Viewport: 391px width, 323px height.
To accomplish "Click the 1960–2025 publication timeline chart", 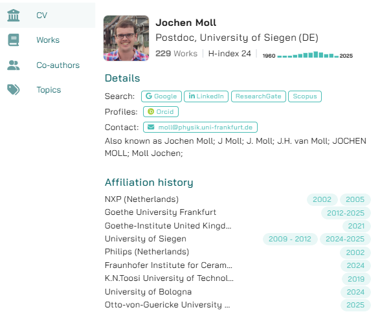I will click(x=307, y=56).
